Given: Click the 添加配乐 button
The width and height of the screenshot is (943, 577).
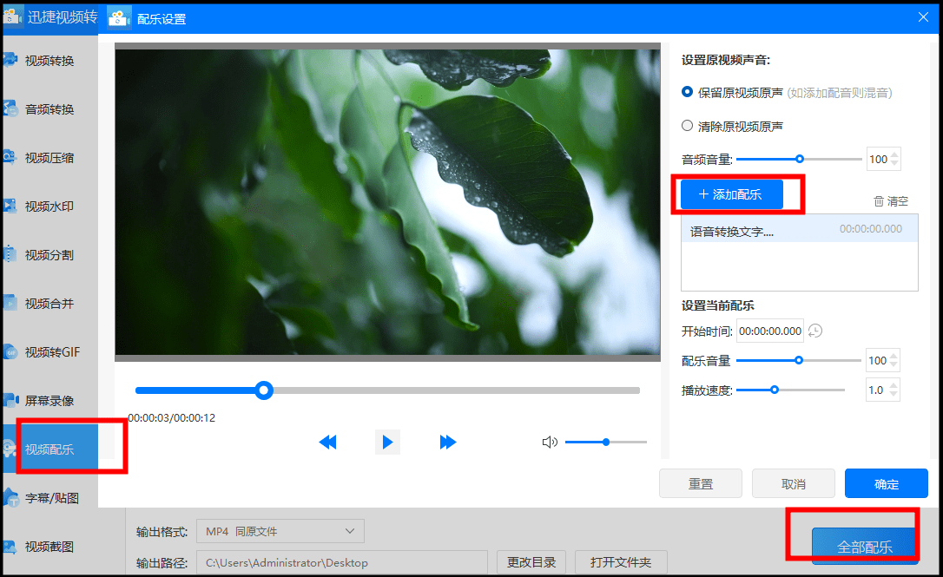Looking at the screenshot, I should [732, 195].
